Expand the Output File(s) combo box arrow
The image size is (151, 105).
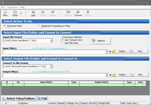pyautogui.click(x=107, y=75)
